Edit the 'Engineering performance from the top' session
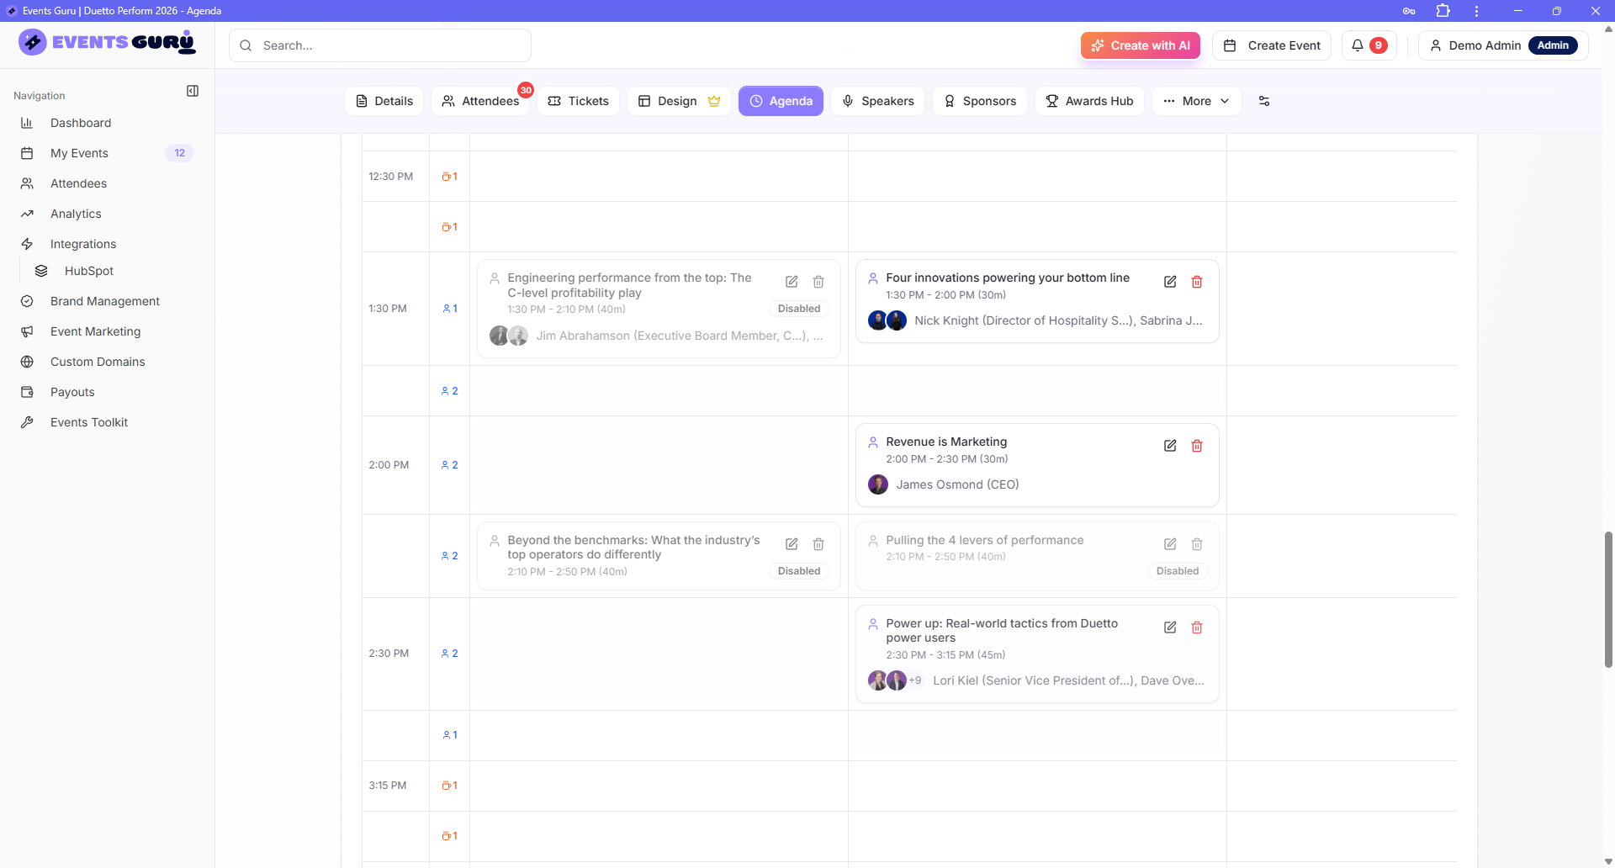Screen dimensions: 1615x868 (792, 282)
